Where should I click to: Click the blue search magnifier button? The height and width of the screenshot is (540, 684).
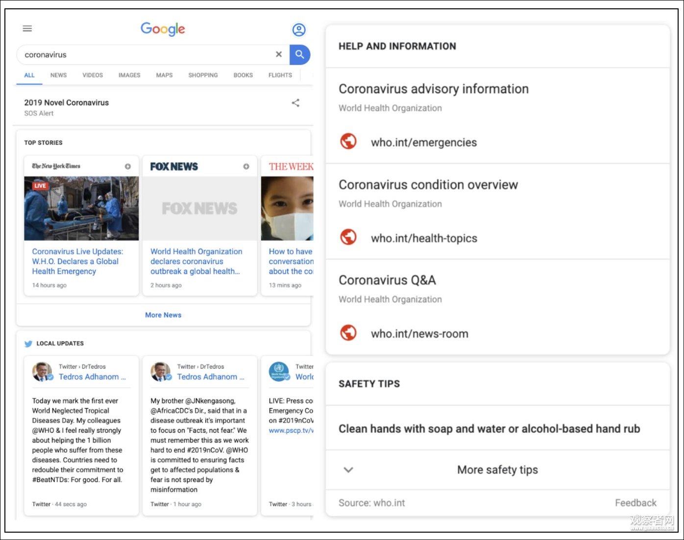[300, 54]
